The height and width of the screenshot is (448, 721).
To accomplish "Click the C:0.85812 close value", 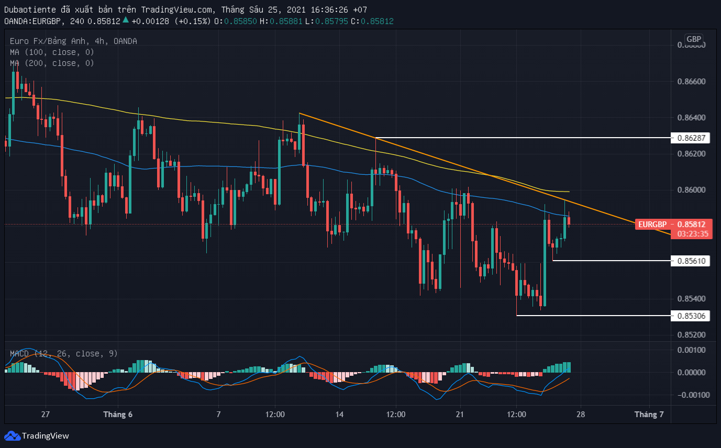I will (372, 21).
